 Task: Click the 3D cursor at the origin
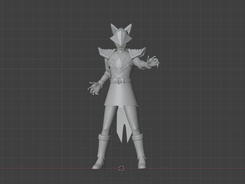(x=121, y=168)
